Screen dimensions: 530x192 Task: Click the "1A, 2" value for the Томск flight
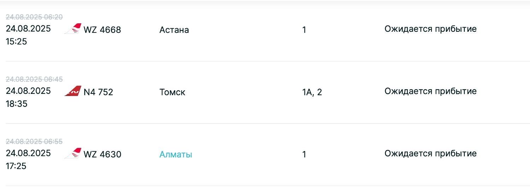pyautogui.click(x=312, y=92)
